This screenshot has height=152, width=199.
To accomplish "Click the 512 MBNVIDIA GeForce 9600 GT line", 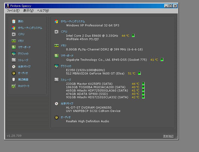I will (95, 73).
